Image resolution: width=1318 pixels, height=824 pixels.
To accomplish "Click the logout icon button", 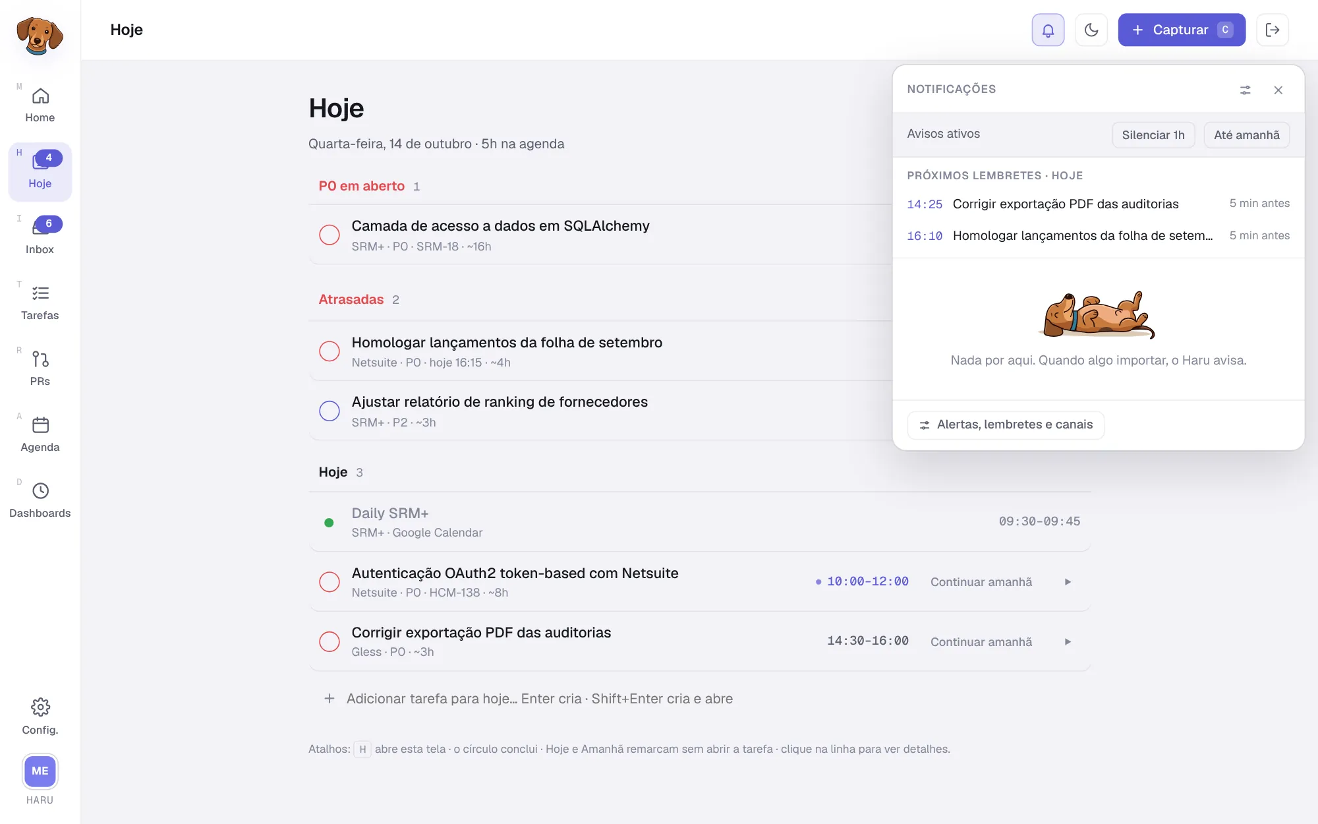I will coord(1273,30).
